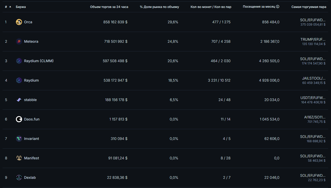
Task: Click coins/pairs value 3 231 / 10 512
Action: pyautogui.click(x=219, y=80)
